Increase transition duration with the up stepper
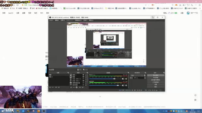The width and height of the screenshot is (202, 113). [x=145, y=77]
